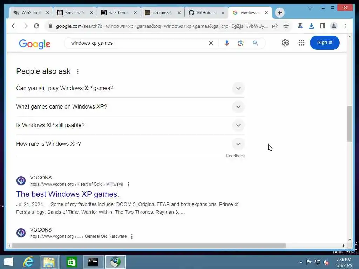Viewport: 359px width, 269px height.
Task: Go to Google homepage via logo
Action: click(35, 44)
